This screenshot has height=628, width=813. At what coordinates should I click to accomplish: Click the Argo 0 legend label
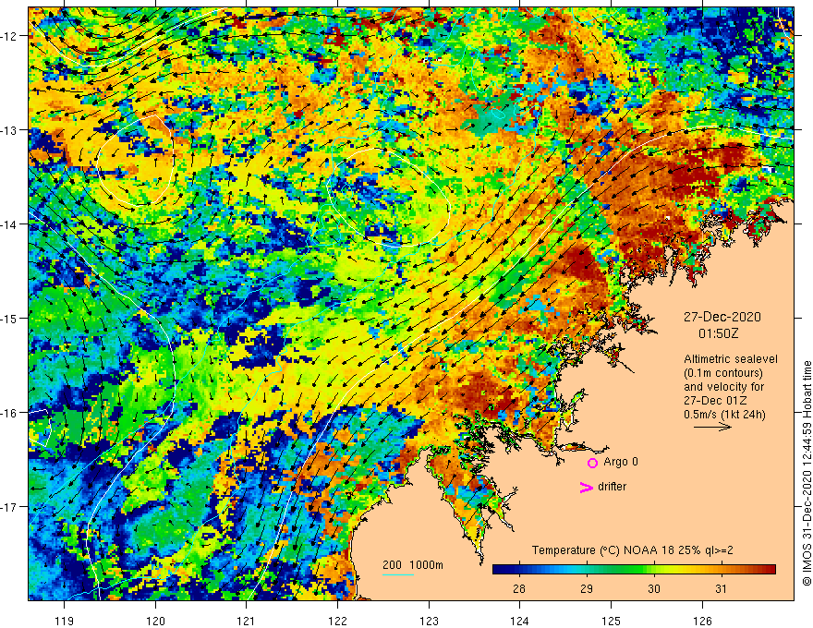point(621,462)
